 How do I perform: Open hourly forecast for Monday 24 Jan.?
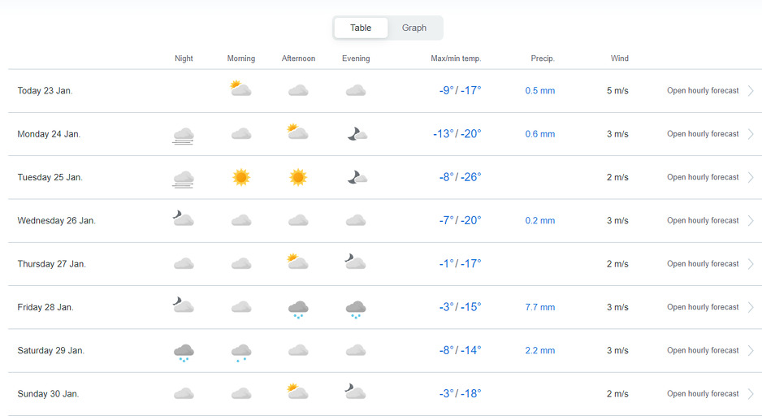[703, 134]
